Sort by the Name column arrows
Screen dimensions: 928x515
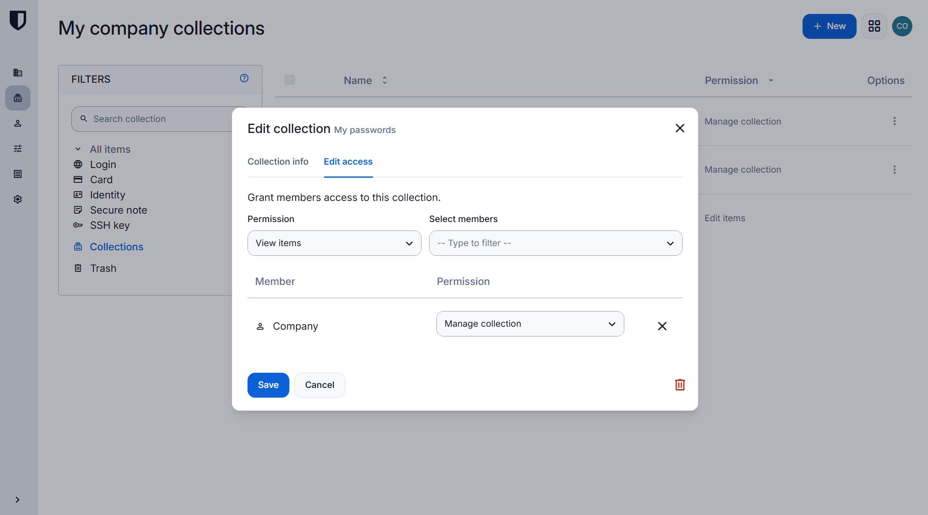click(x=385, y=80)
